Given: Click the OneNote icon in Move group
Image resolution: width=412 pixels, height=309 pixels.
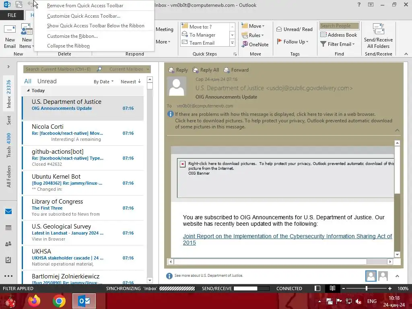Looking at the screenshot, I should (245, 44).
